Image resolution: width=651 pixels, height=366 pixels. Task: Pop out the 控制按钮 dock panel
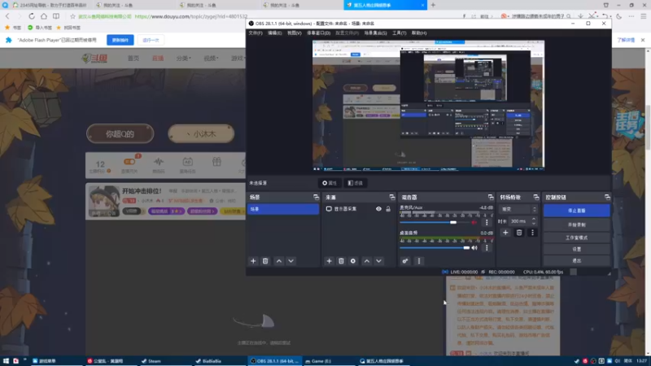point(607,197)
